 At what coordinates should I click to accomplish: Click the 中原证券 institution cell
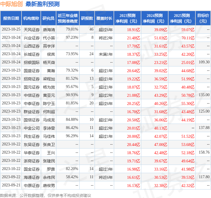tap(32, 185)
